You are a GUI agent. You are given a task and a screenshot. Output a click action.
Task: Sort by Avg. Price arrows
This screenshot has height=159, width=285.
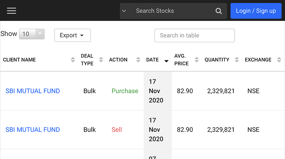point(197,60)
